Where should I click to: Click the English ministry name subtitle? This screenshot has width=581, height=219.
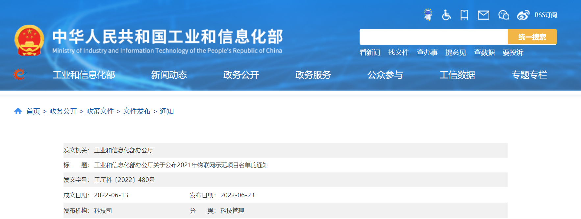[167, 51]
